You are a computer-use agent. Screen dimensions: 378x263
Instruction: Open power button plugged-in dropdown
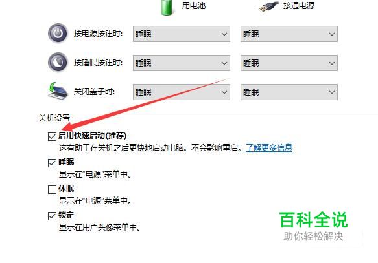[x=289, y=34]
